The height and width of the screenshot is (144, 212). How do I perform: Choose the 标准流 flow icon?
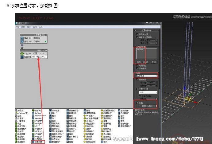pos(16,118)
